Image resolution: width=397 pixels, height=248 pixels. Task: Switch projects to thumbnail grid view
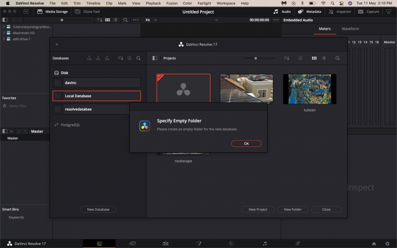314,58
